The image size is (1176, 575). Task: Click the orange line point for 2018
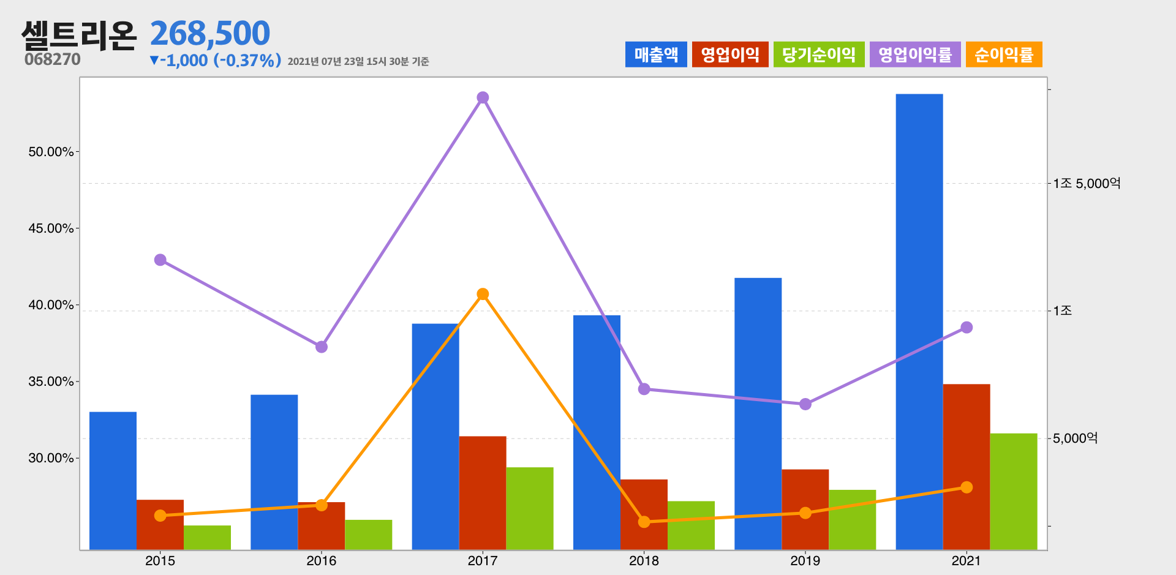(x=644, y=522)
